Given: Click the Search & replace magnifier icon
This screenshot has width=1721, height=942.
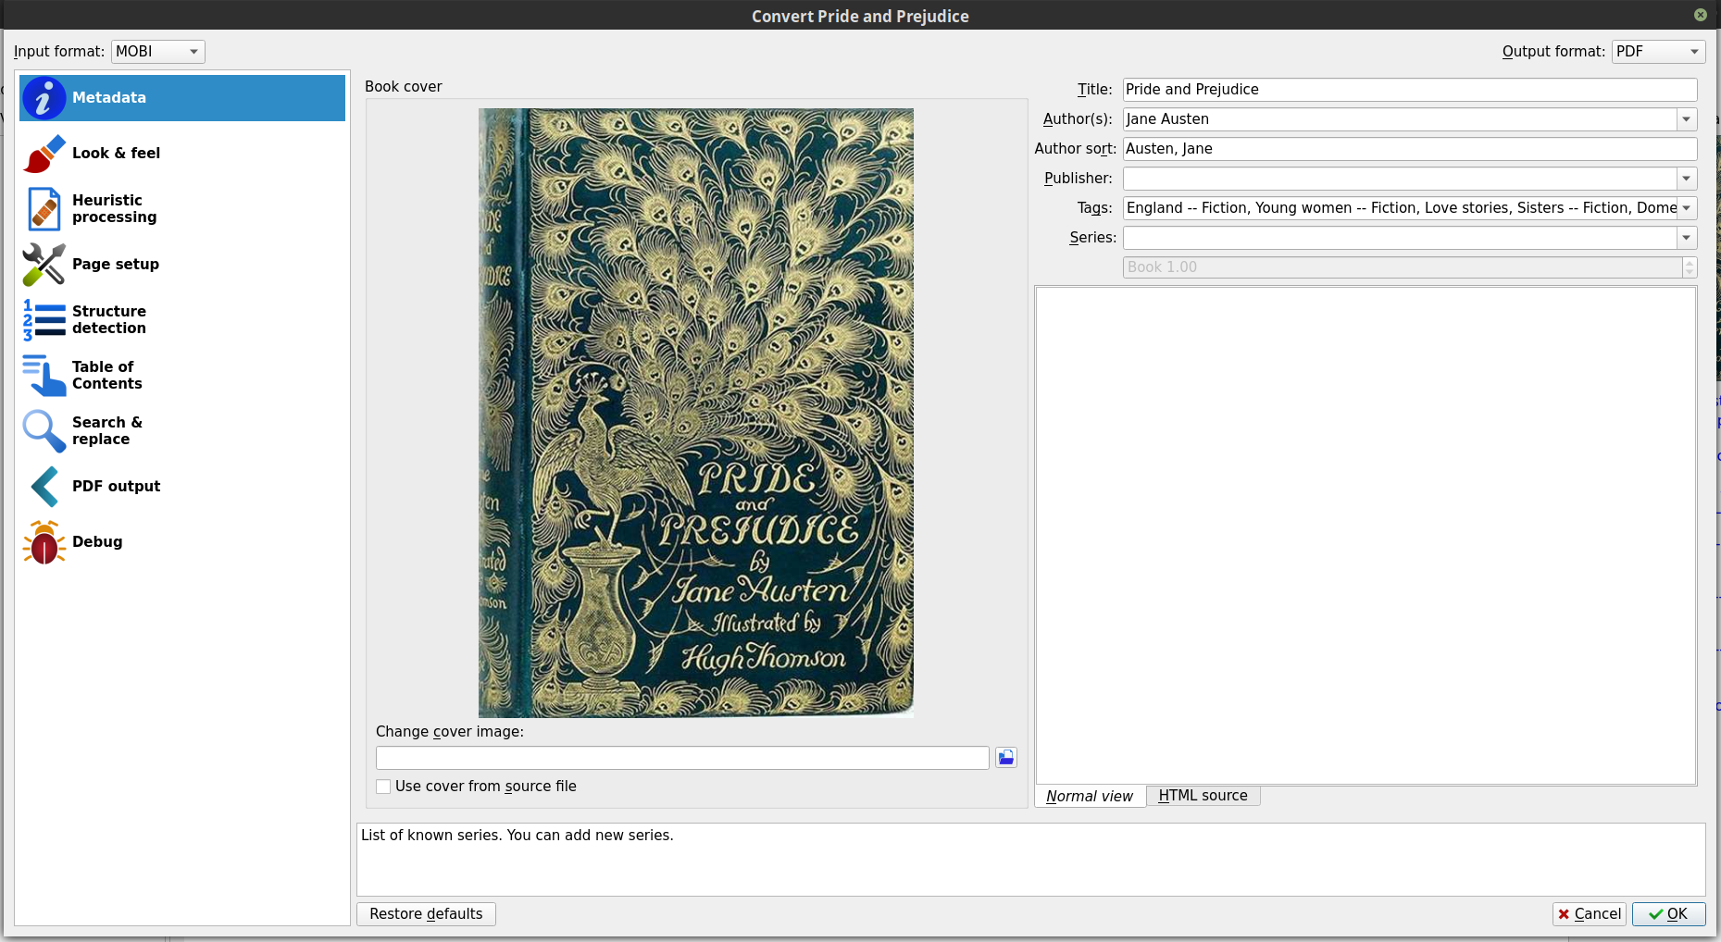Looking at the screenshot, I should (x=44, y=431).
